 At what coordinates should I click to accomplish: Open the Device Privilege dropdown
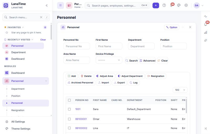click(109, 60)
